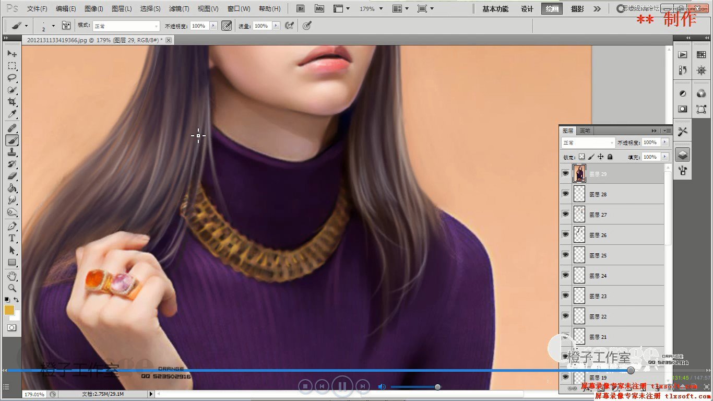Open the layer blend mode dropdown
713x401 pixels.
pyautogui.click(x=588, y=143)
